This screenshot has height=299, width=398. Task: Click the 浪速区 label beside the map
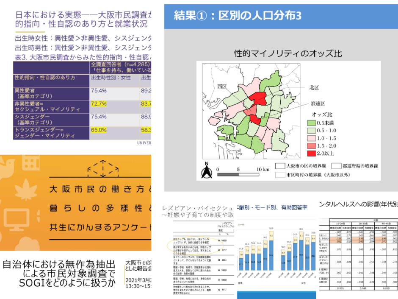point(318,103)
